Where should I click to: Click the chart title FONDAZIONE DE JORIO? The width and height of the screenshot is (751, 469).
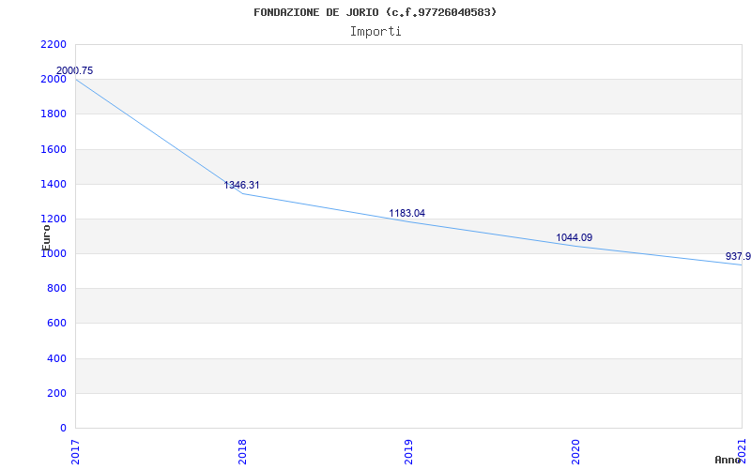tap(375, 12)
